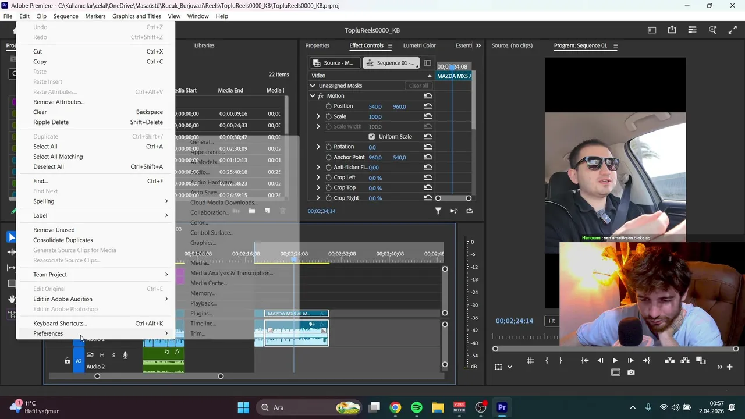Viewport: 745px width, 419px height.
Task: Click the maximize video output arrows icon
Action: click(x=732, y=30)
